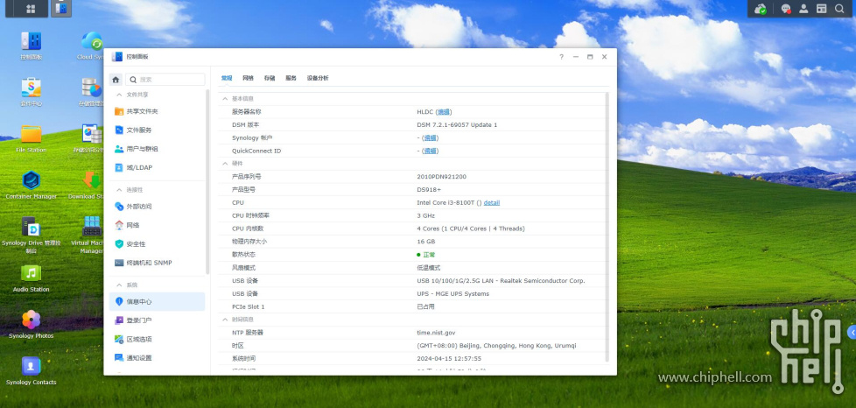Open the user account options icon
The height and width of the screenshot is (408, 856).
tap(803, 9)
